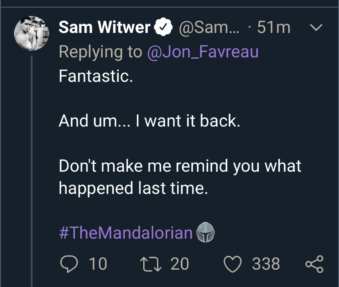Retweet using the arrows icon

click(x=151, y=264)
